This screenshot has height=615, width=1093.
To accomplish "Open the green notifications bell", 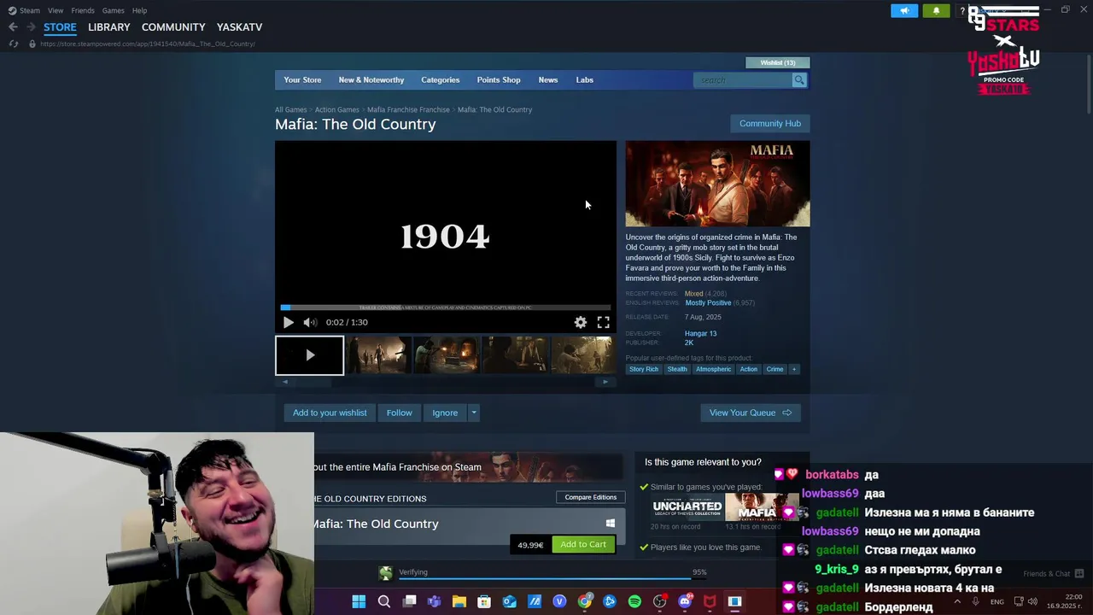I will point(936,10).
